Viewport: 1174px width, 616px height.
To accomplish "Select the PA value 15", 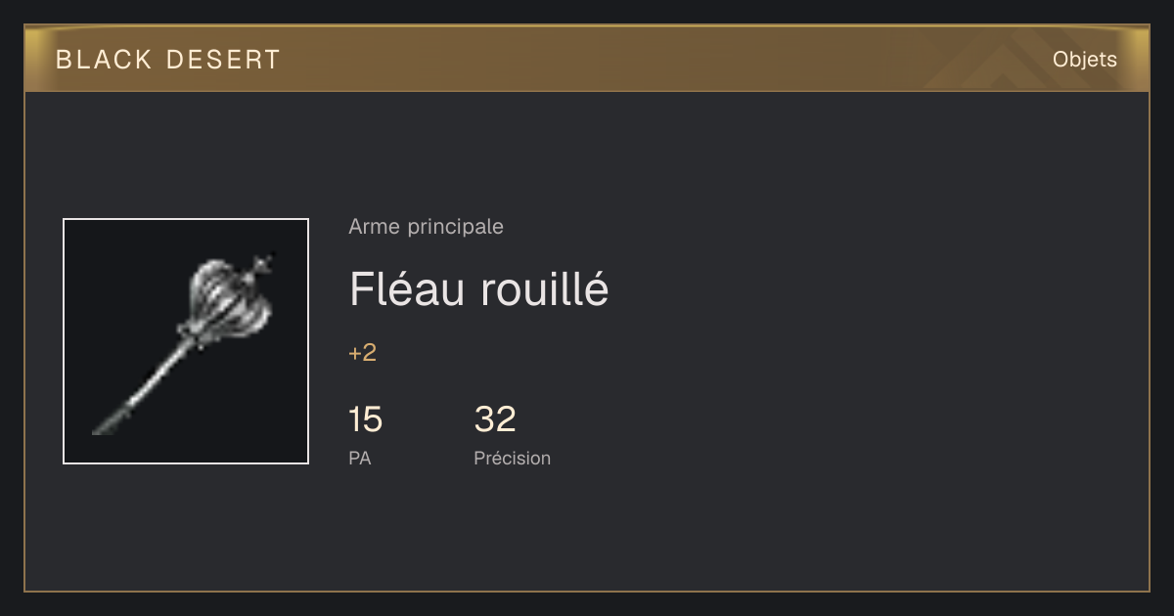I will tap(365, 419).
